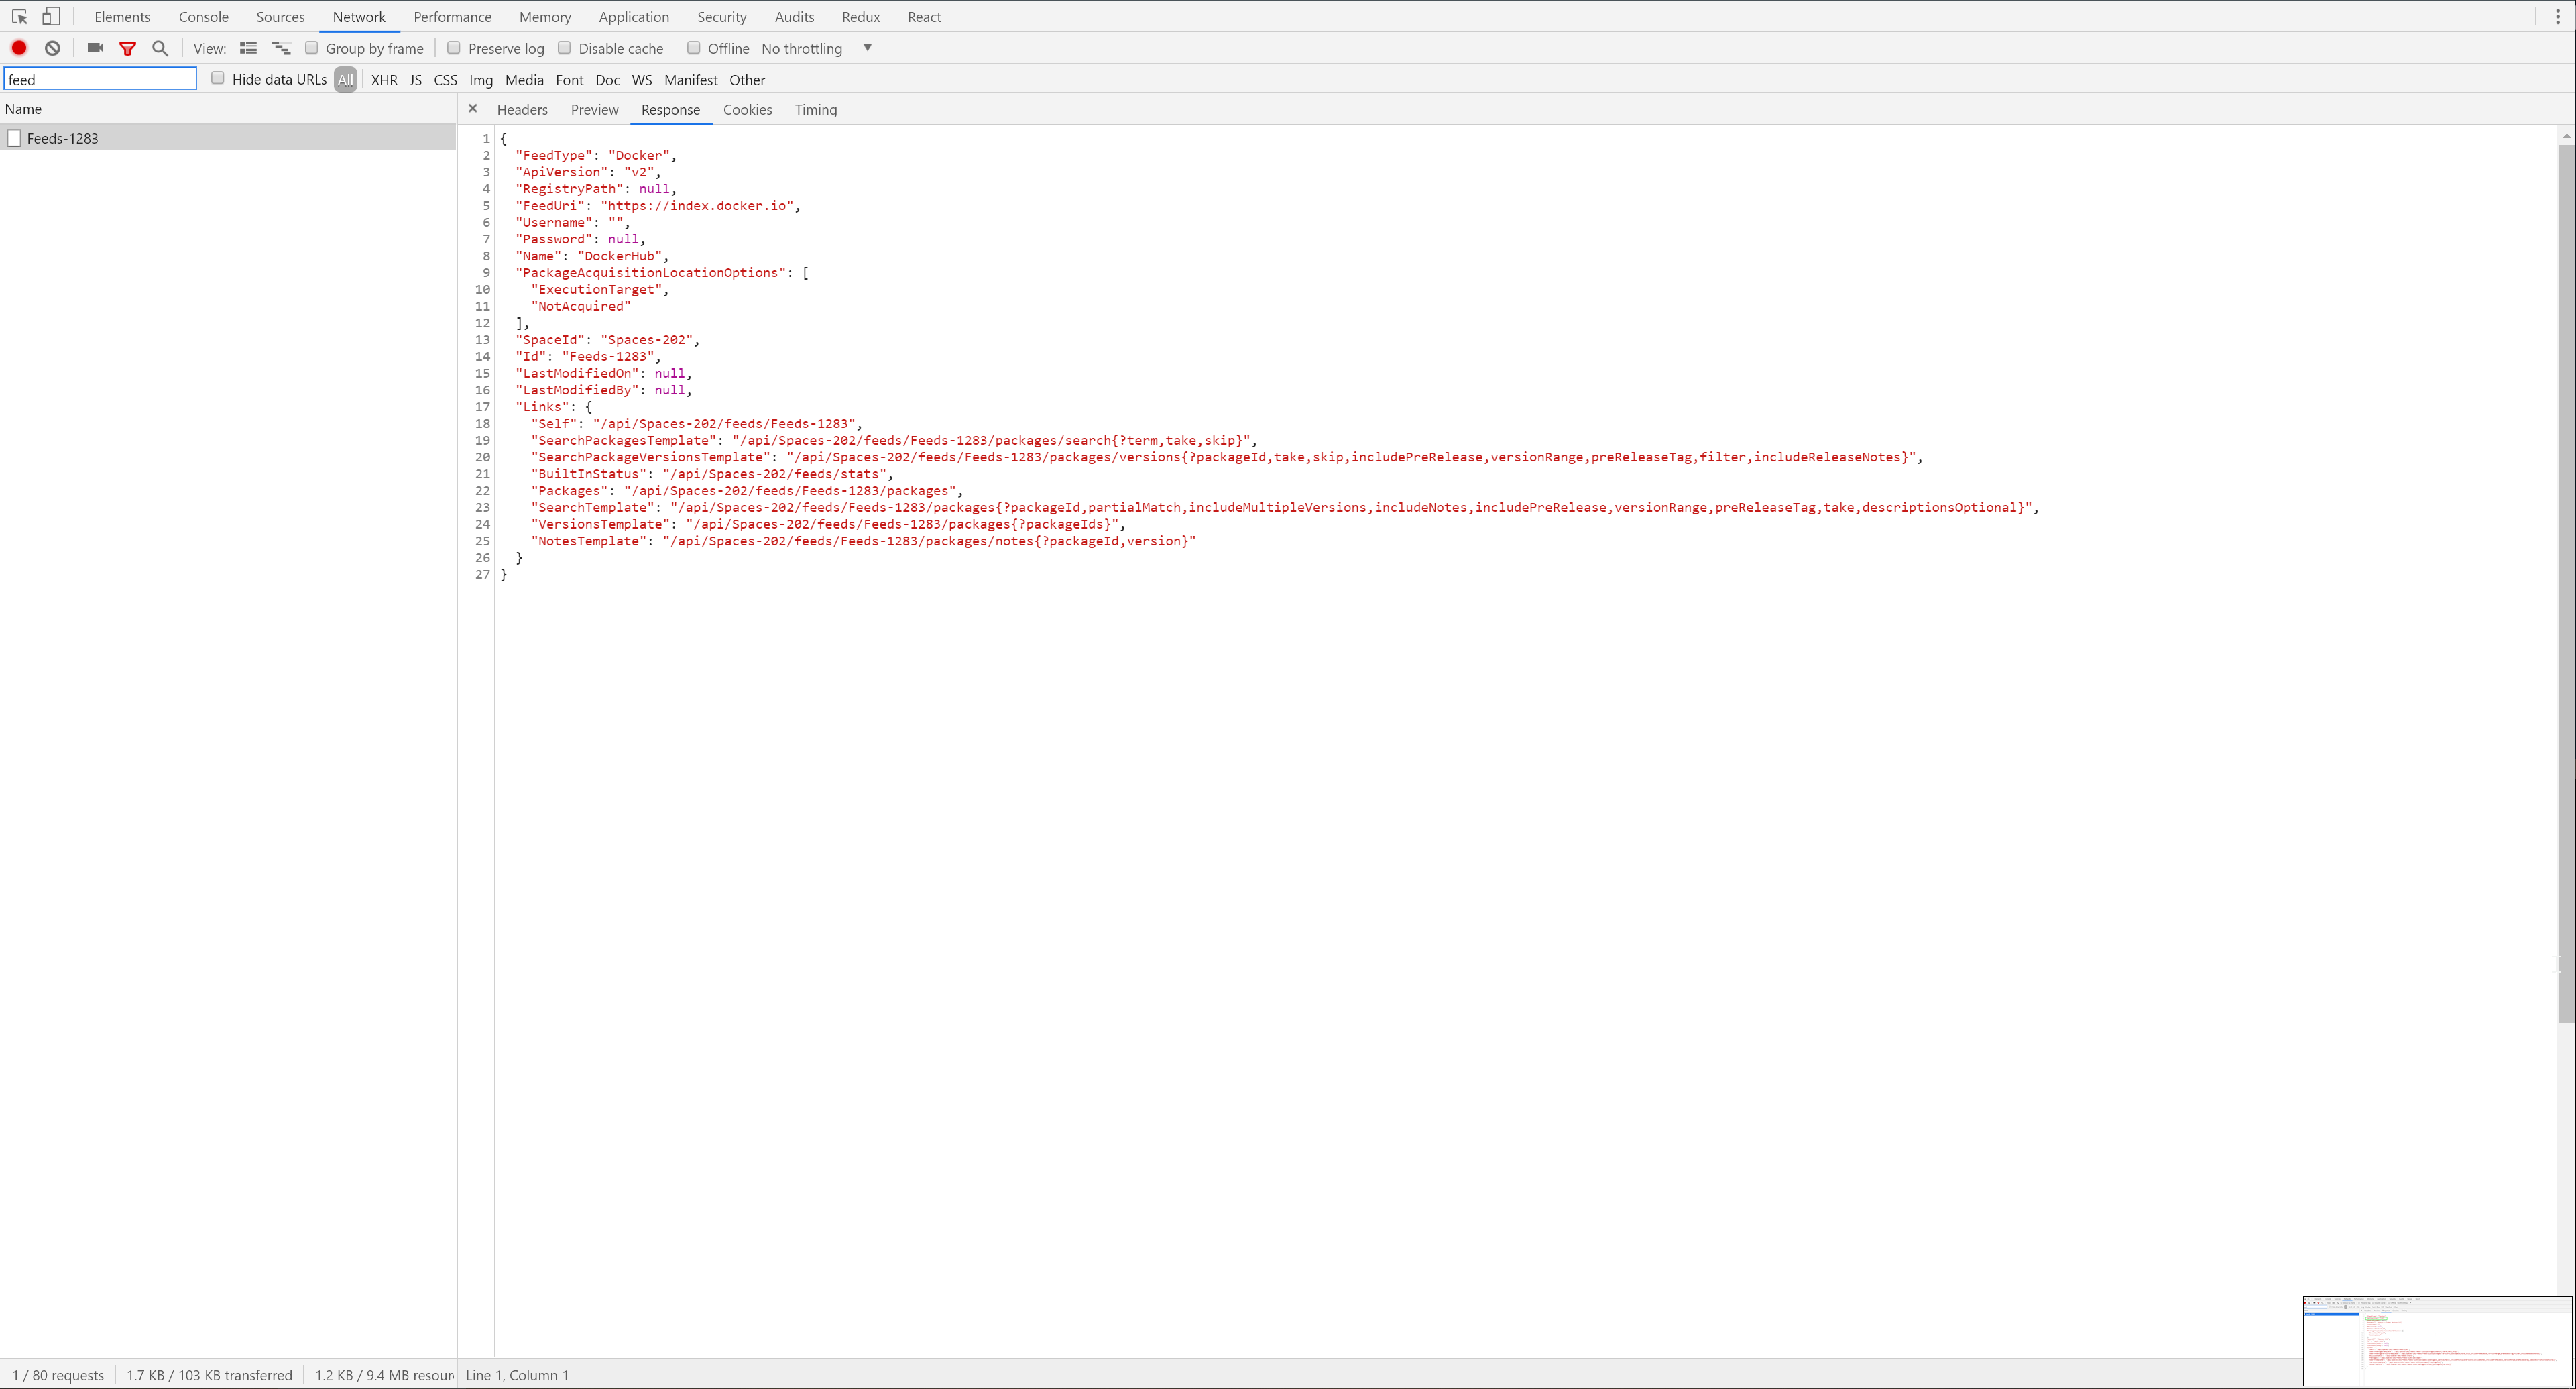Toggle Offline mode
This screenshot has width=2576, height=1389.
(695, 47)
